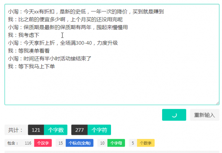This screenshot has width=222, height=153.
Task: Click the line 小淘：时间还有半小时
Action: tap(50, 59)
